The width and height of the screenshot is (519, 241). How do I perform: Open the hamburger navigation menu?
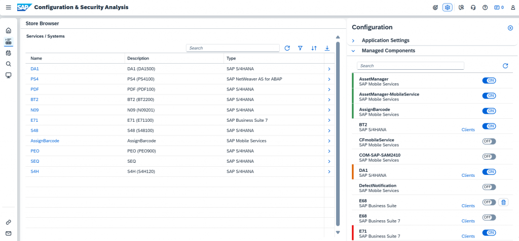point(9,7)
